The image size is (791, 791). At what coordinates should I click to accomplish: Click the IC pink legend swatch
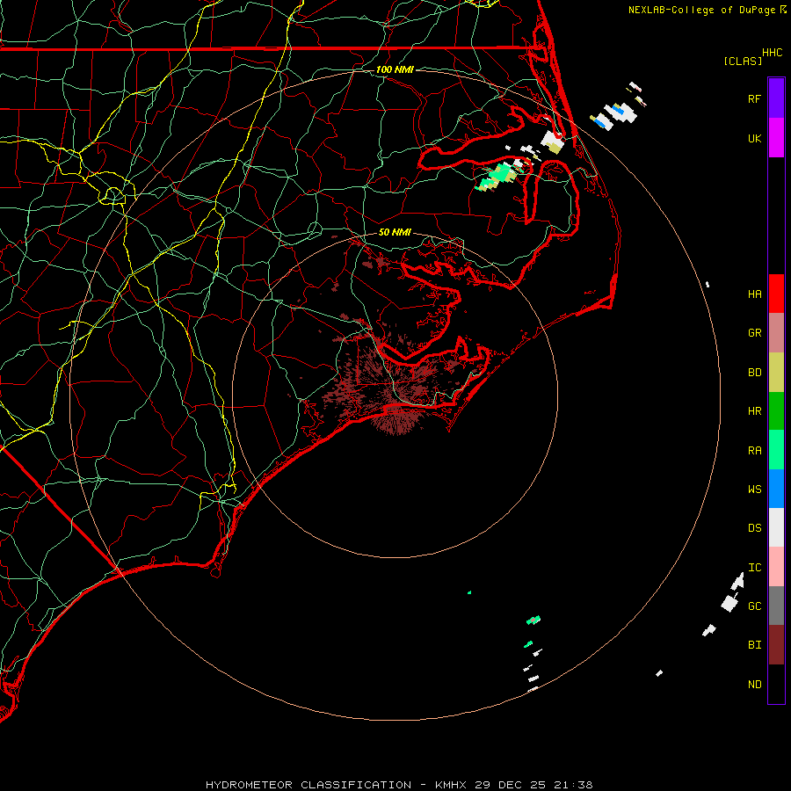pyautogui.click(x=776, y=567)
